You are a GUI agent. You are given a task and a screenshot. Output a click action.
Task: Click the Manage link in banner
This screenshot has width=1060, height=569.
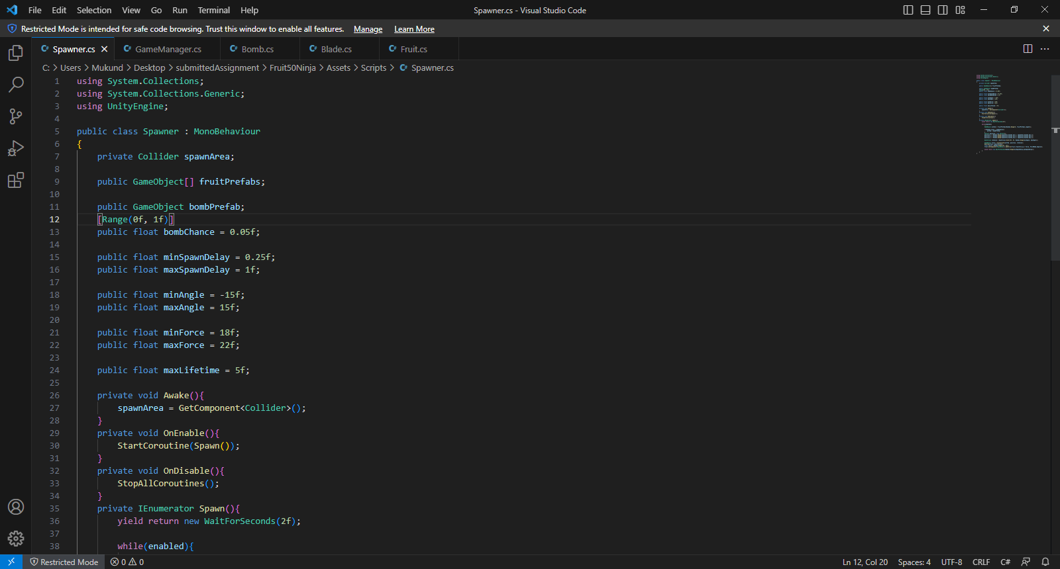368,29
